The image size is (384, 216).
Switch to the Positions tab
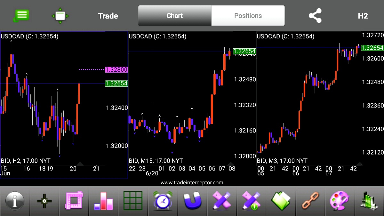click(248, 15)
